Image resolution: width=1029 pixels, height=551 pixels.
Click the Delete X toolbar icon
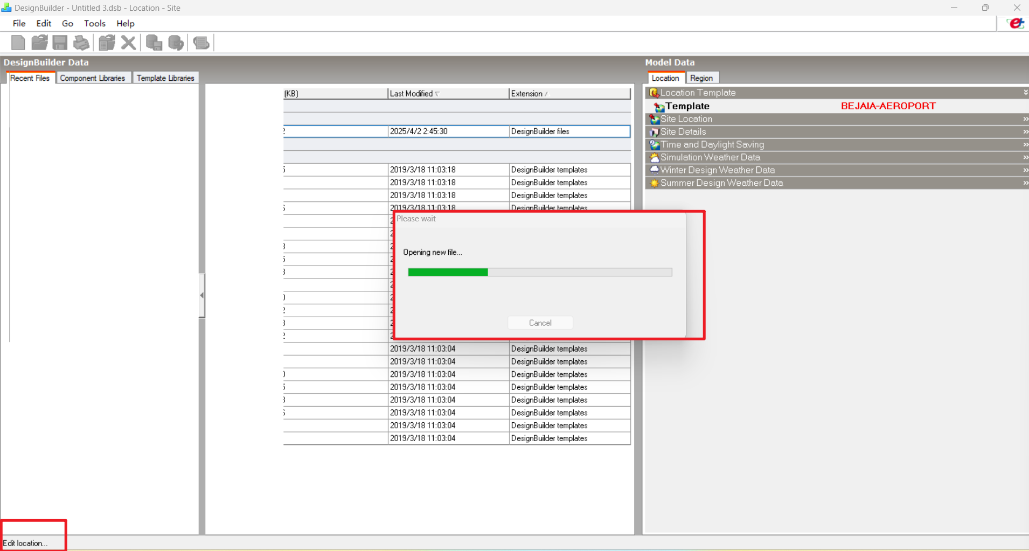point(128,43)
